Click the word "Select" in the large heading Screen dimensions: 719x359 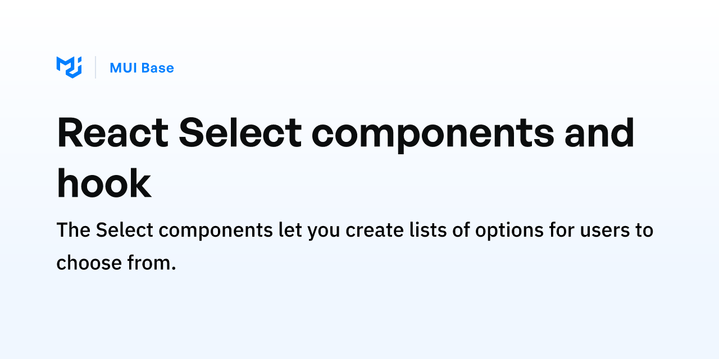point(240,133)
